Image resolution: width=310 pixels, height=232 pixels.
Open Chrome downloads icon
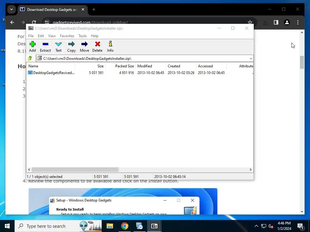click(x=265, y=22)
